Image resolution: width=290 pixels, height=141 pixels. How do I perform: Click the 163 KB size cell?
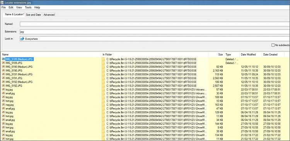(219, 105)
